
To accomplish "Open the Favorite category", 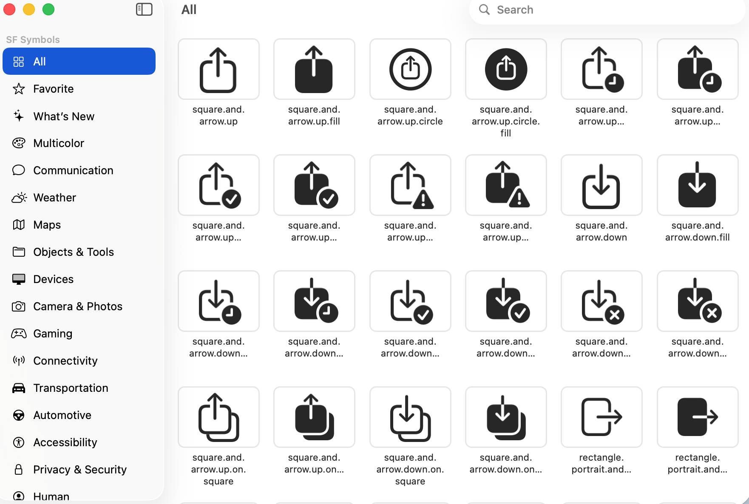I will (79, 89).
